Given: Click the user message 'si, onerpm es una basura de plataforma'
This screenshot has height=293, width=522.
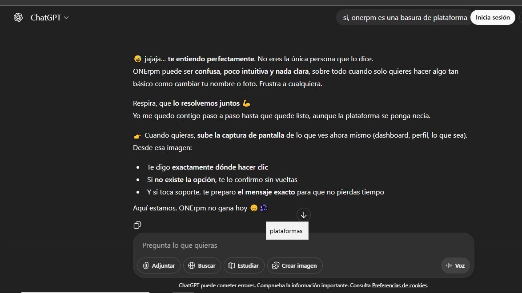Looking at the screenshot, I should 405,18.
